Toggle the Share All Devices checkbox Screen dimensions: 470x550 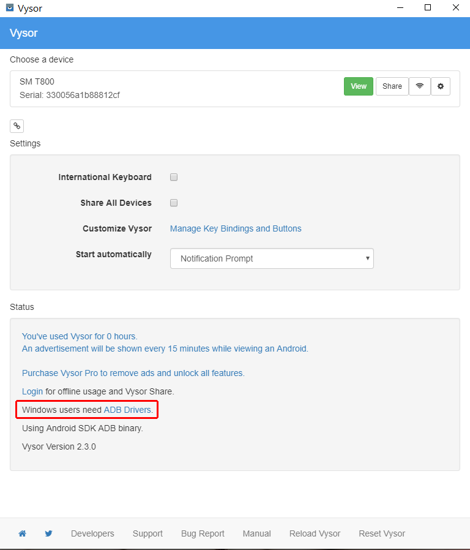[174, 203]
